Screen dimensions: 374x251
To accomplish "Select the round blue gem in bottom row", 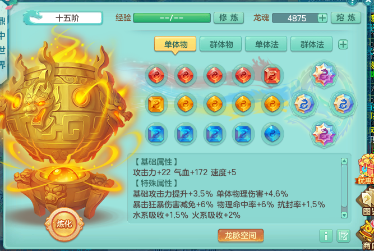I will 272,133.
